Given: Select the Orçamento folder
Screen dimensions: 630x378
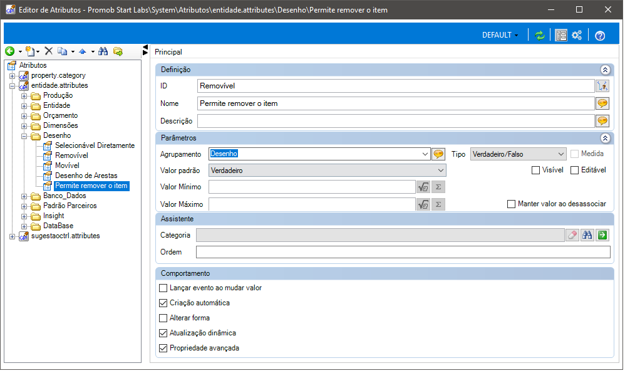Looking at the screenshot, I should click(x=60, y=115).
